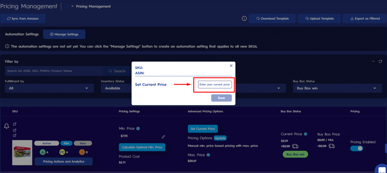Click the green Buy Box win badge
The image size is (387, 173).
click(295, 154)
